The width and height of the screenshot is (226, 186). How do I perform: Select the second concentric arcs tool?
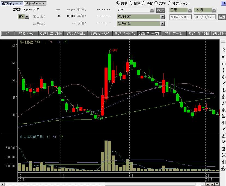[223, 110]
